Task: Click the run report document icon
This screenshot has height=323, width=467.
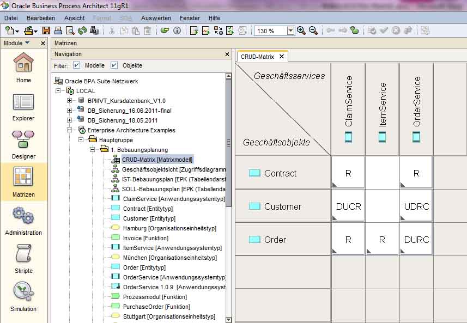Action: coord(194,31)
